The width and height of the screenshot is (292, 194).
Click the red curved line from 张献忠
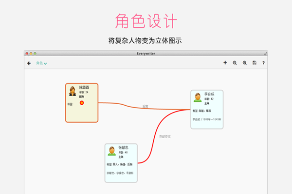[154, 141]
